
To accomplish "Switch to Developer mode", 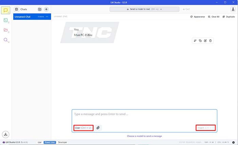I will (63, 142).
